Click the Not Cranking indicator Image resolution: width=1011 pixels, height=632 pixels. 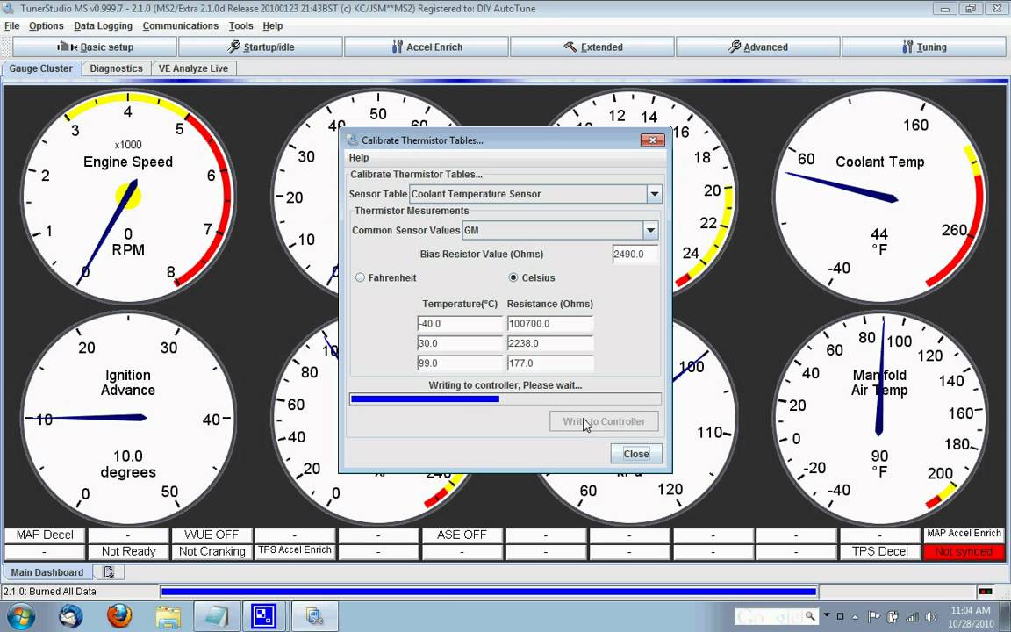coord(212,552)
